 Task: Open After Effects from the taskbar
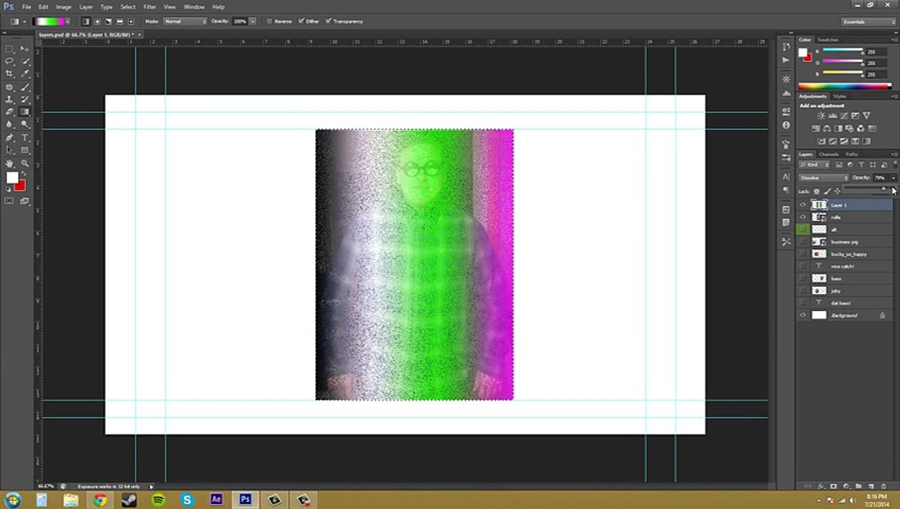(216, 500)
